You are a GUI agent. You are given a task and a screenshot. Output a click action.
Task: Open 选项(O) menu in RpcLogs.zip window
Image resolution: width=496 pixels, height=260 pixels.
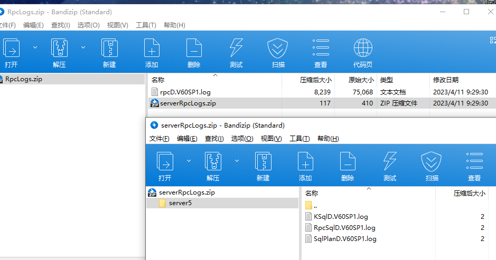click(x=89, y=25)
